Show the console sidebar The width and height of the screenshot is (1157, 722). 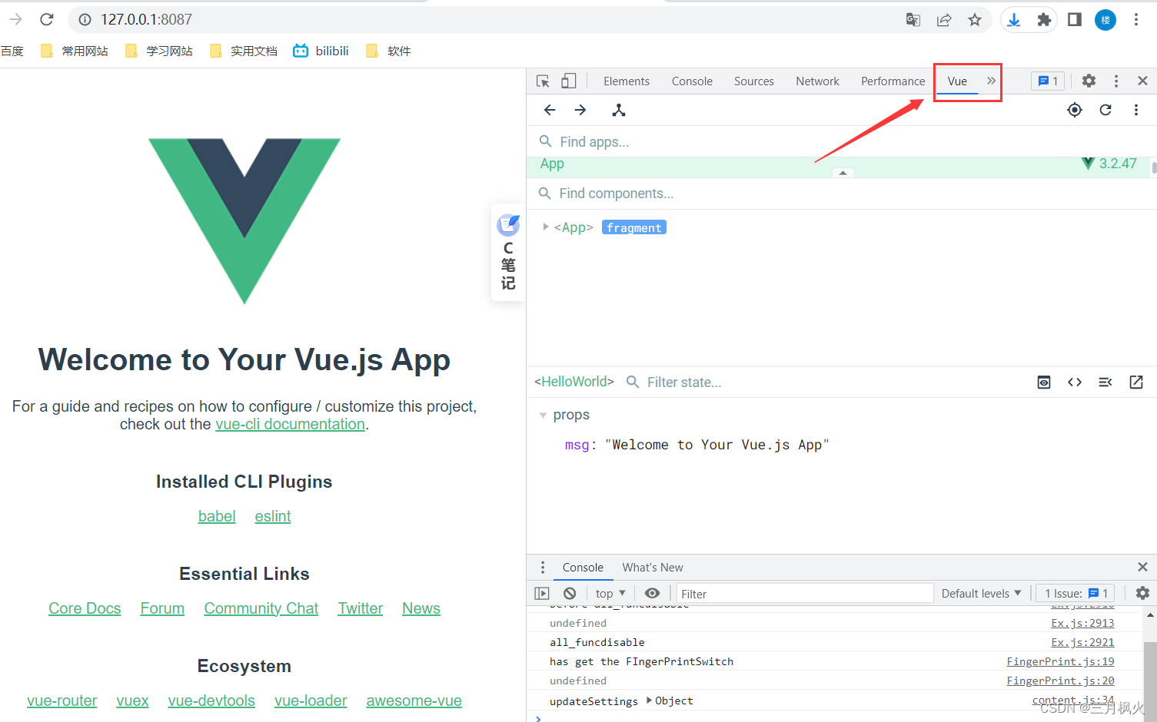542,593
